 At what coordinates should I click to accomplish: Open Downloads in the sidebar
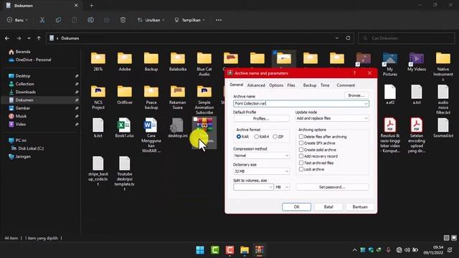click(x=26, y=92)
